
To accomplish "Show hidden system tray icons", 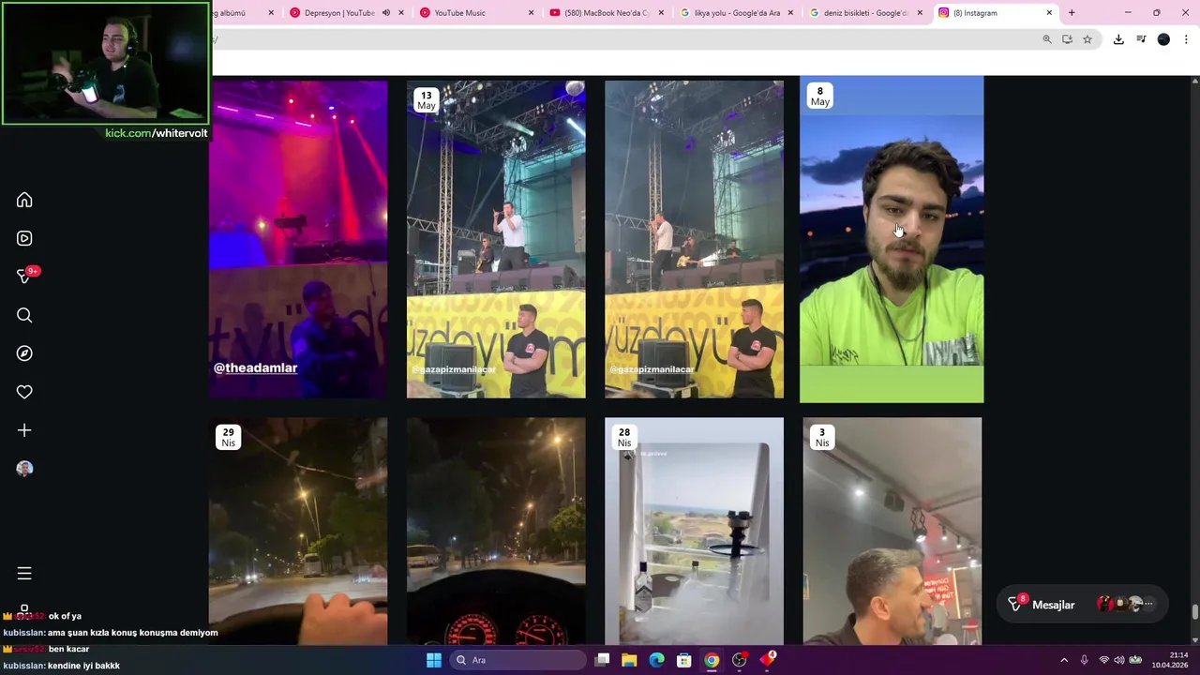I will [1064, 660].
